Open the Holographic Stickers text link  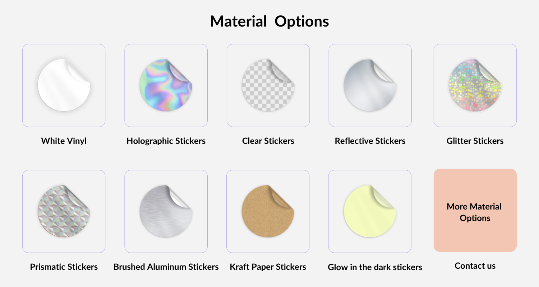(166, 141)
